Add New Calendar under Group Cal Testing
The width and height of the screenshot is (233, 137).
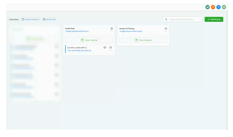click(143, 40)
